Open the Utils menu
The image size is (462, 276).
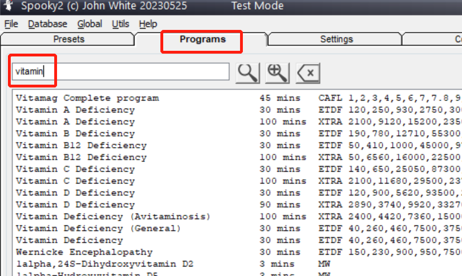(120, 24)
